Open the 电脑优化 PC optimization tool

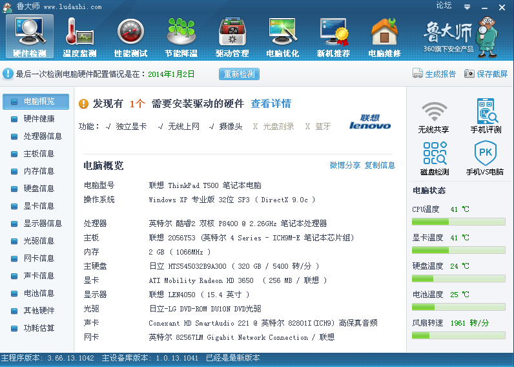point(283,36)
